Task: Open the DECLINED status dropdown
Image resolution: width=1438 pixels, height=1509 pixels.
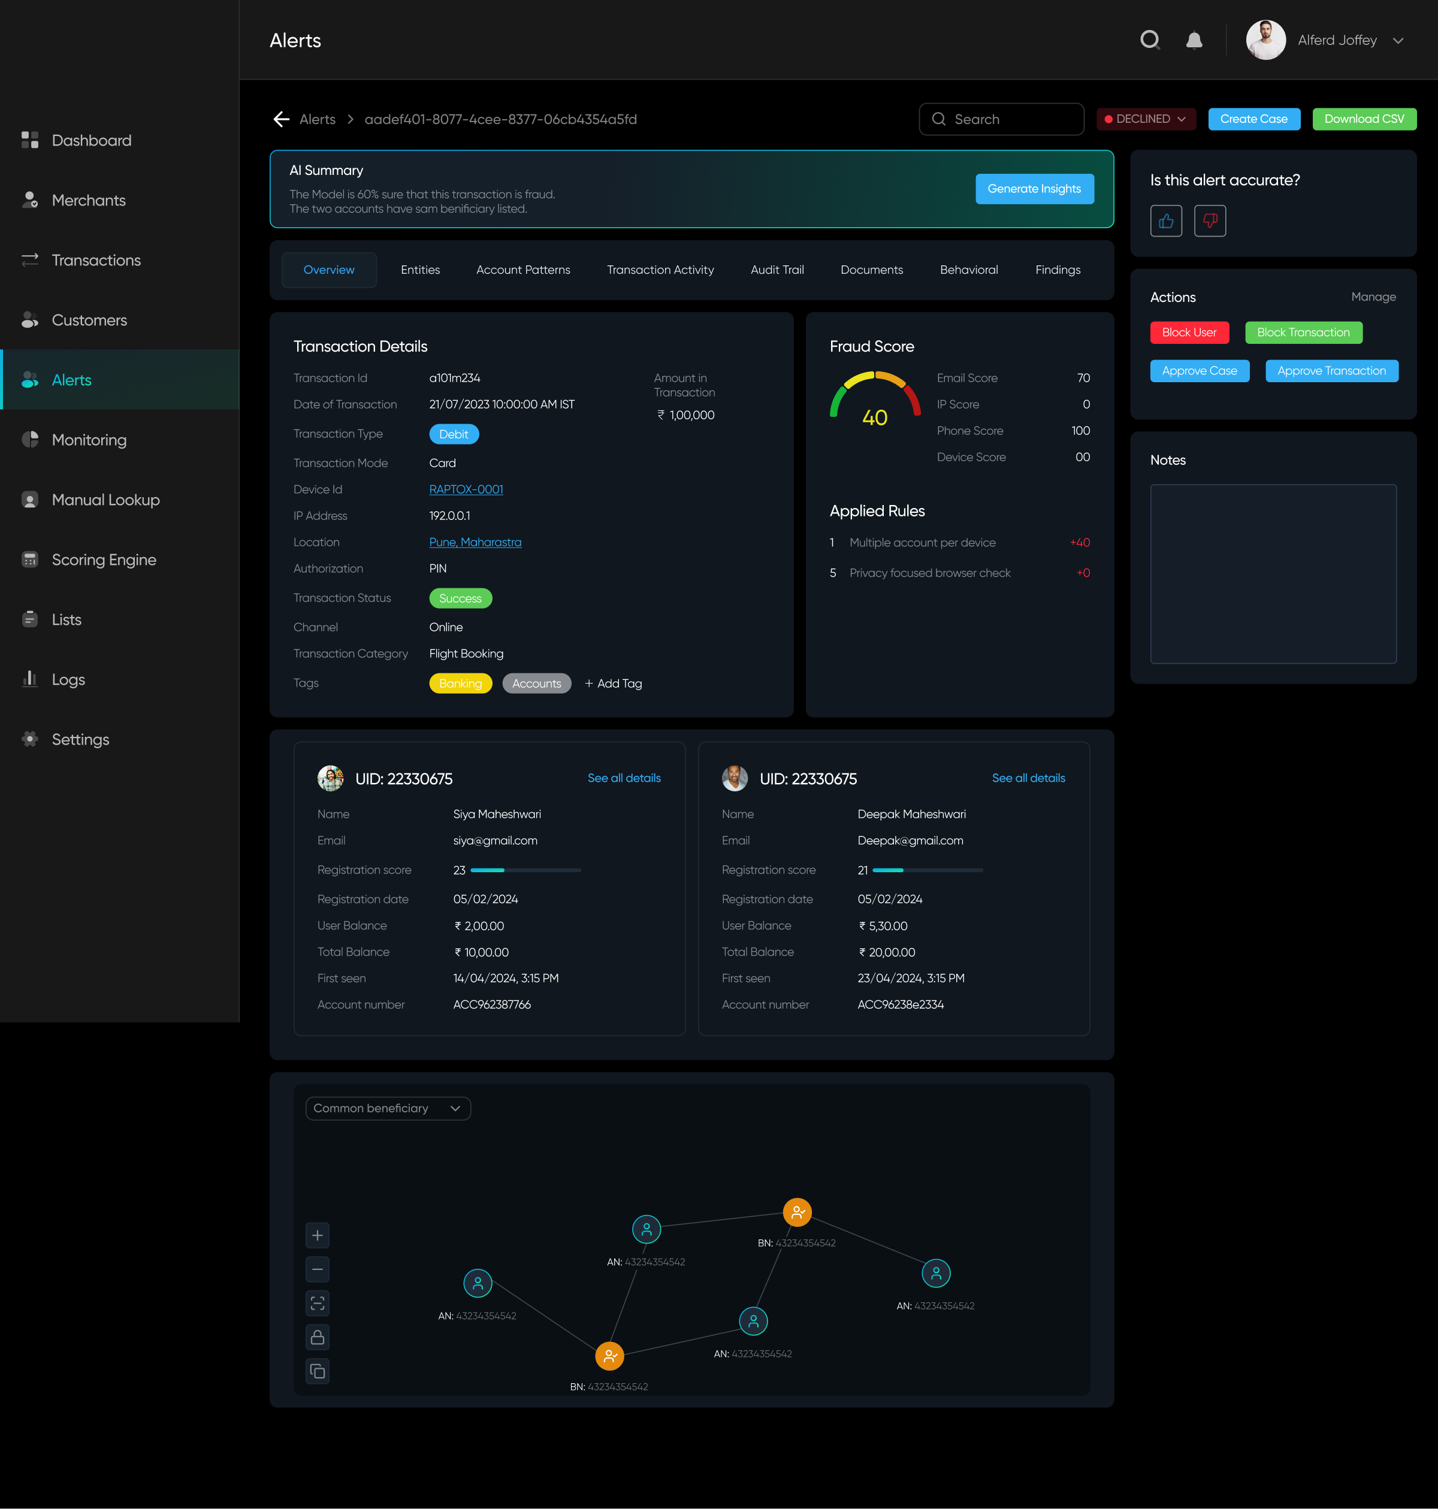Action: click(x=1146, y=119)
